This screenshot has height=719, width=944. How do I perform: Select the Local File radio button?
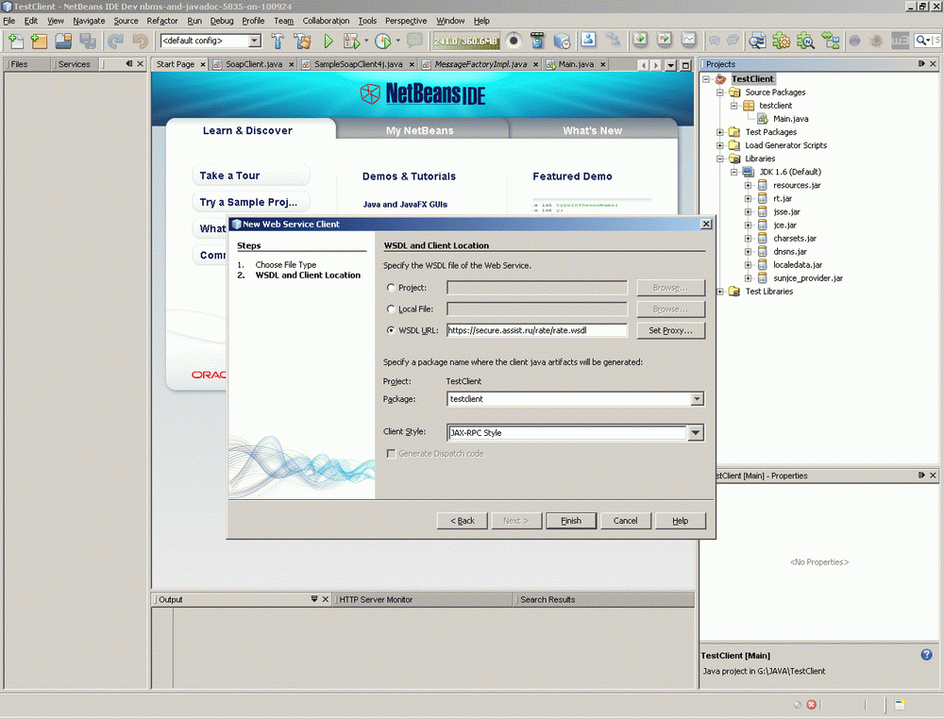coord(391,309)
